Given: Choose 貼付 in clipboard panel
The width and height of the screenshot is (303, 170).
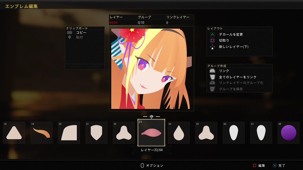Looking at the screenshot, I should click(x=79, y=37).
